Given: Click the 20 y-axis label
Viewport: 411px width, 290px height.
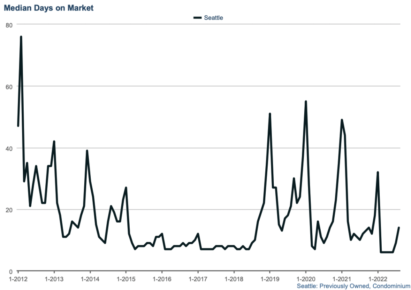Looking at the screenshot, I should pyautogui.click(x=9, y=210).
